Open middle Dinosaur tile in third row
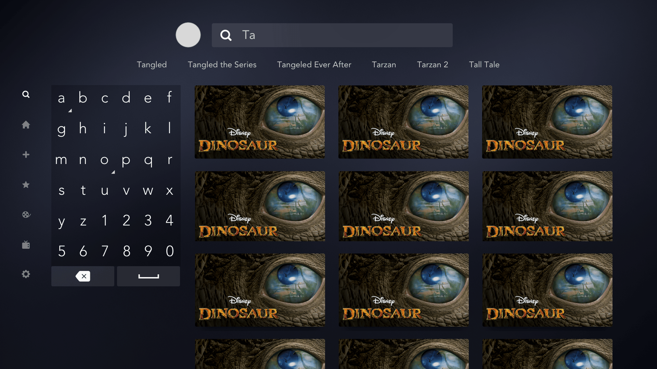Screen dimensions: 657x369 [404, 290]
